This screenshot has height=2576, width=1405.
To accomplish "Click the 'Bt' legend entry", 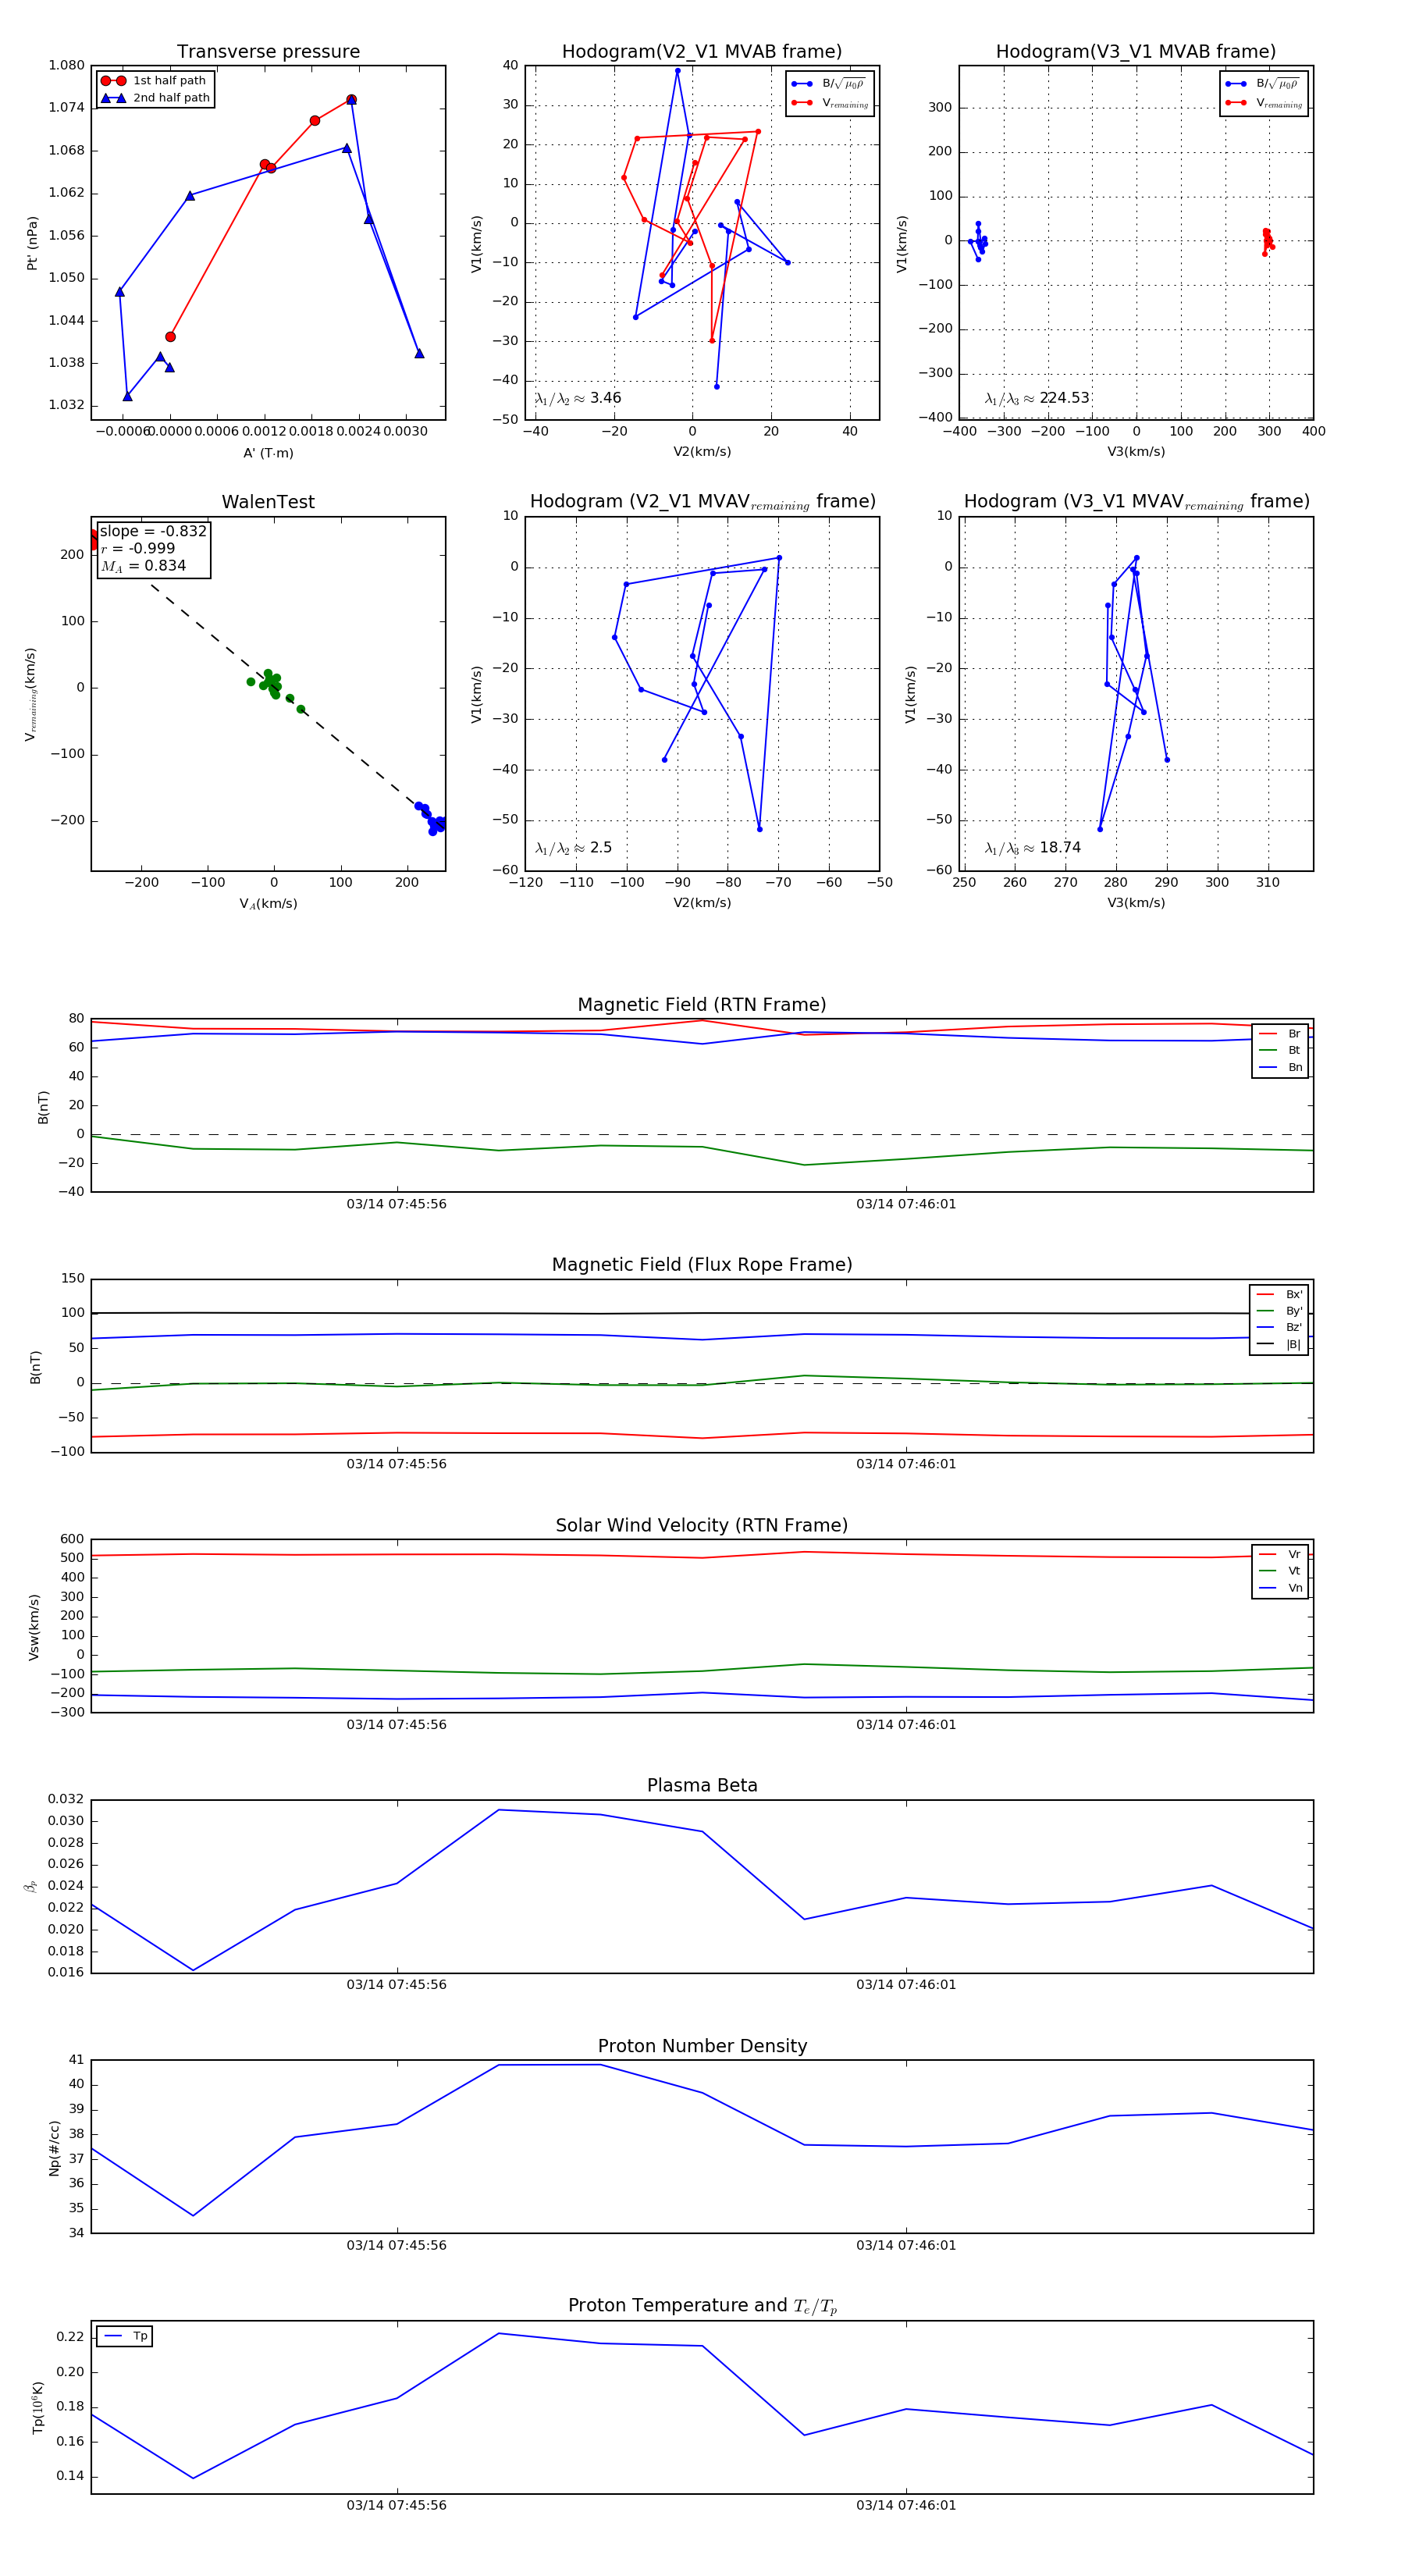I will coord(1281,1050).
